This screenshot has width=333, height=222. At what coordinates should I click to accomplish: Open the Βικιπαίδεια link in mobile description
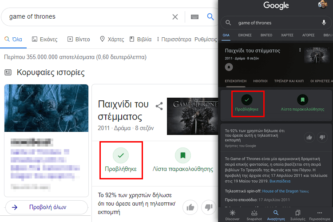(x=280, y=181)
